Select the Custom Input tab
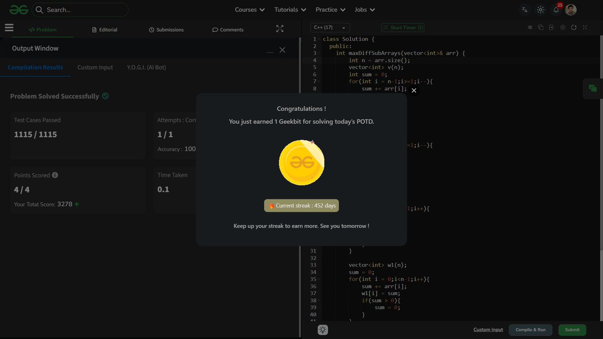This screenshot has height=339, width=603. (95, 67)
